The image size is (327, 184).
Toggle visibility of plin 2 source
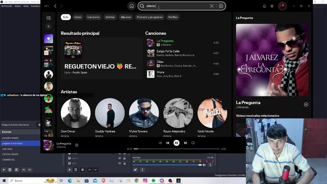(120, 158)
